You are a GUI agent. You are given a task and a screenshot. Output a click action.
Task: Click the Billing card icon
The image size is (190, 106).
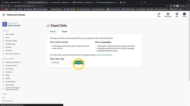pos(3,75)
